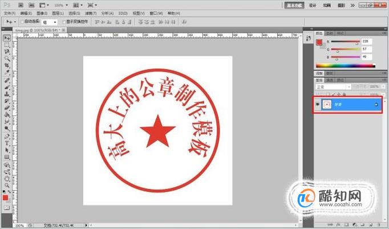
Task: Select the Hand tool
Action: [x=7, y=179]
